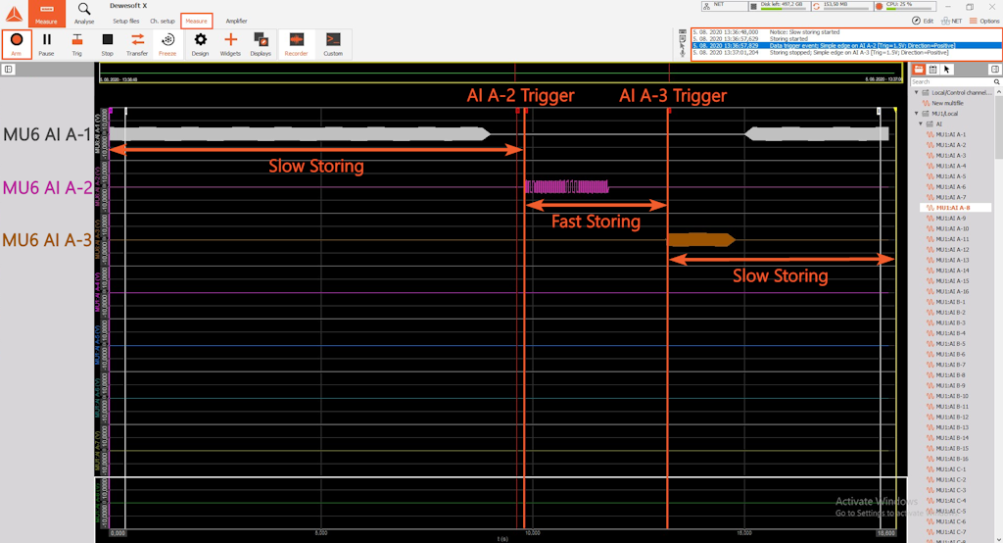This screenshot has width=1003, height=543.
Task: Stop the acquisition
Action: [108, 44]
